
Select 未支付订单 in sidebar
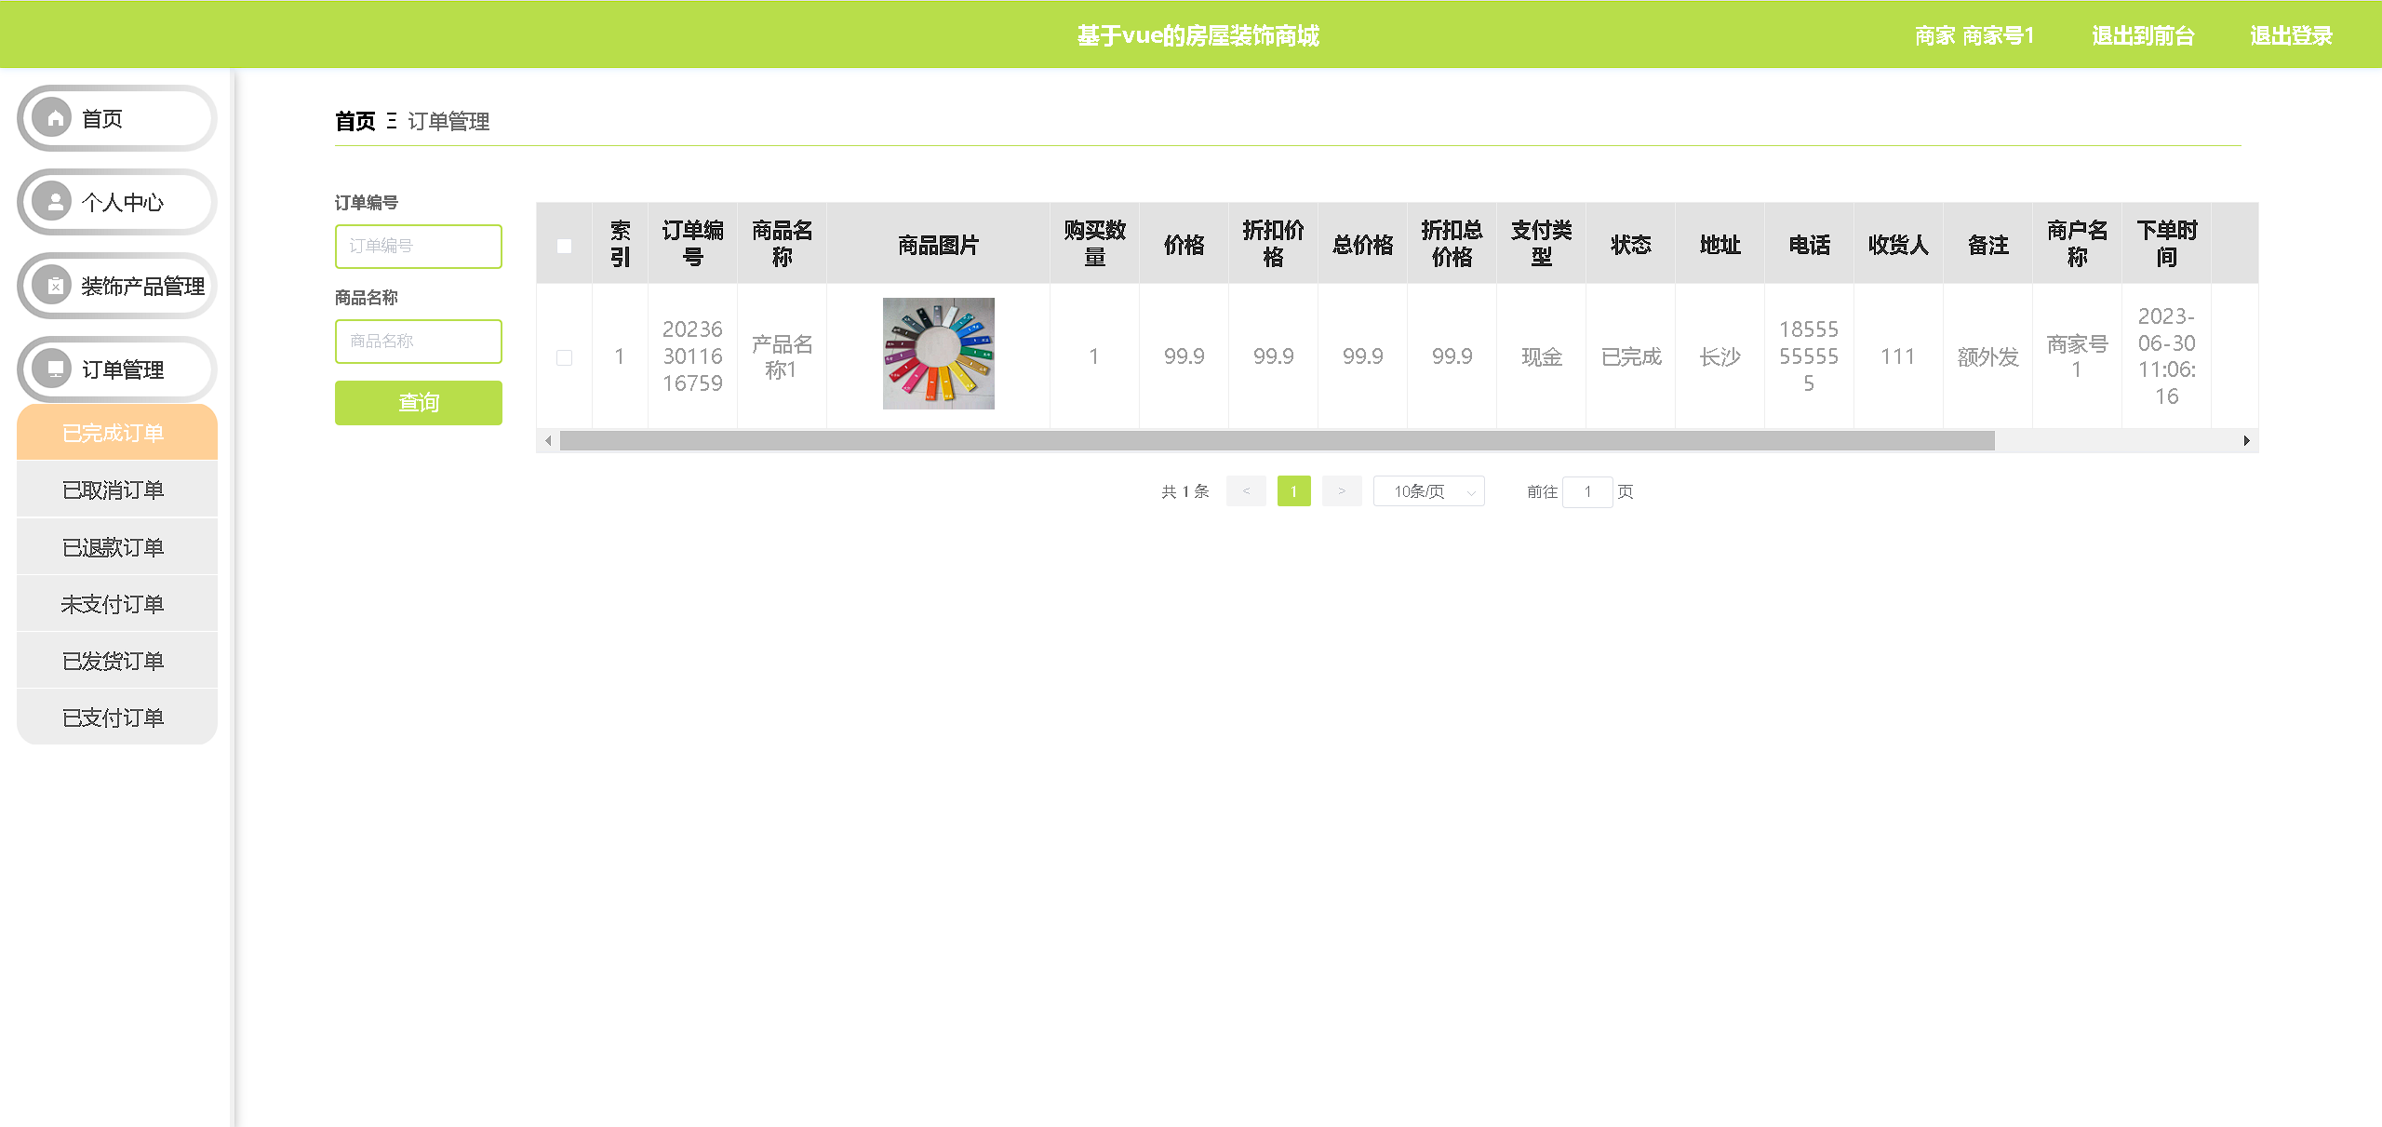pyautogui.click(x=114, y=605)
